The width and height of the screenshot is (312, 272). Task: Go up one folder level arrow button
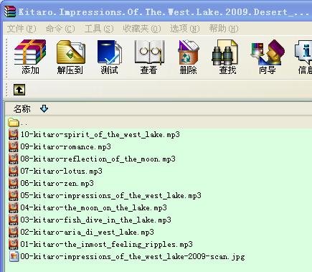[x=19, y=90]
